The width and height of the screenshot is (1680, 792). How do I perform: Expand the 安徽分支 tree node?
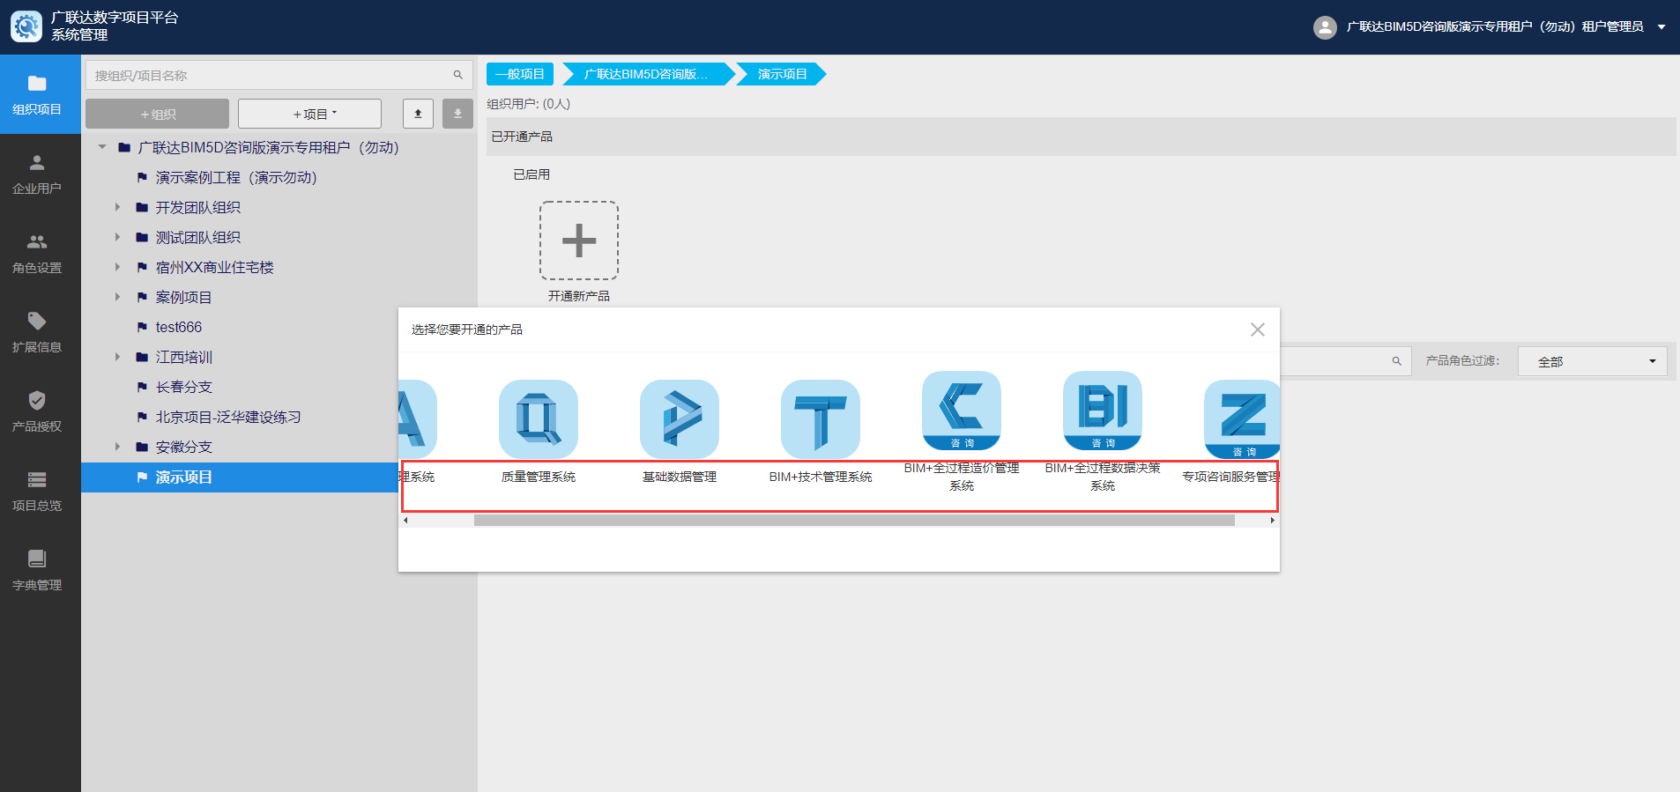[x=117, y=447]
